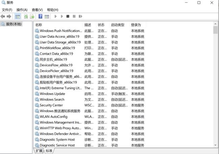Click the gear icon for 同步主机_a86bc19

(37, 59)
